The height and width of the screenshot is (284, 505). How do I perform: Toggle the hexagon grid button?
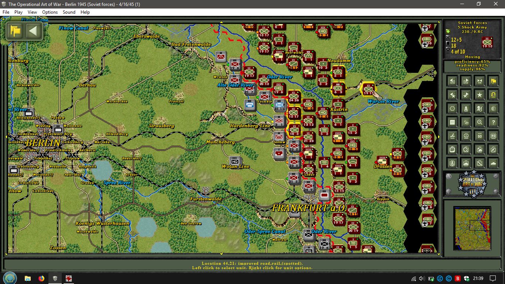(453, 108)
